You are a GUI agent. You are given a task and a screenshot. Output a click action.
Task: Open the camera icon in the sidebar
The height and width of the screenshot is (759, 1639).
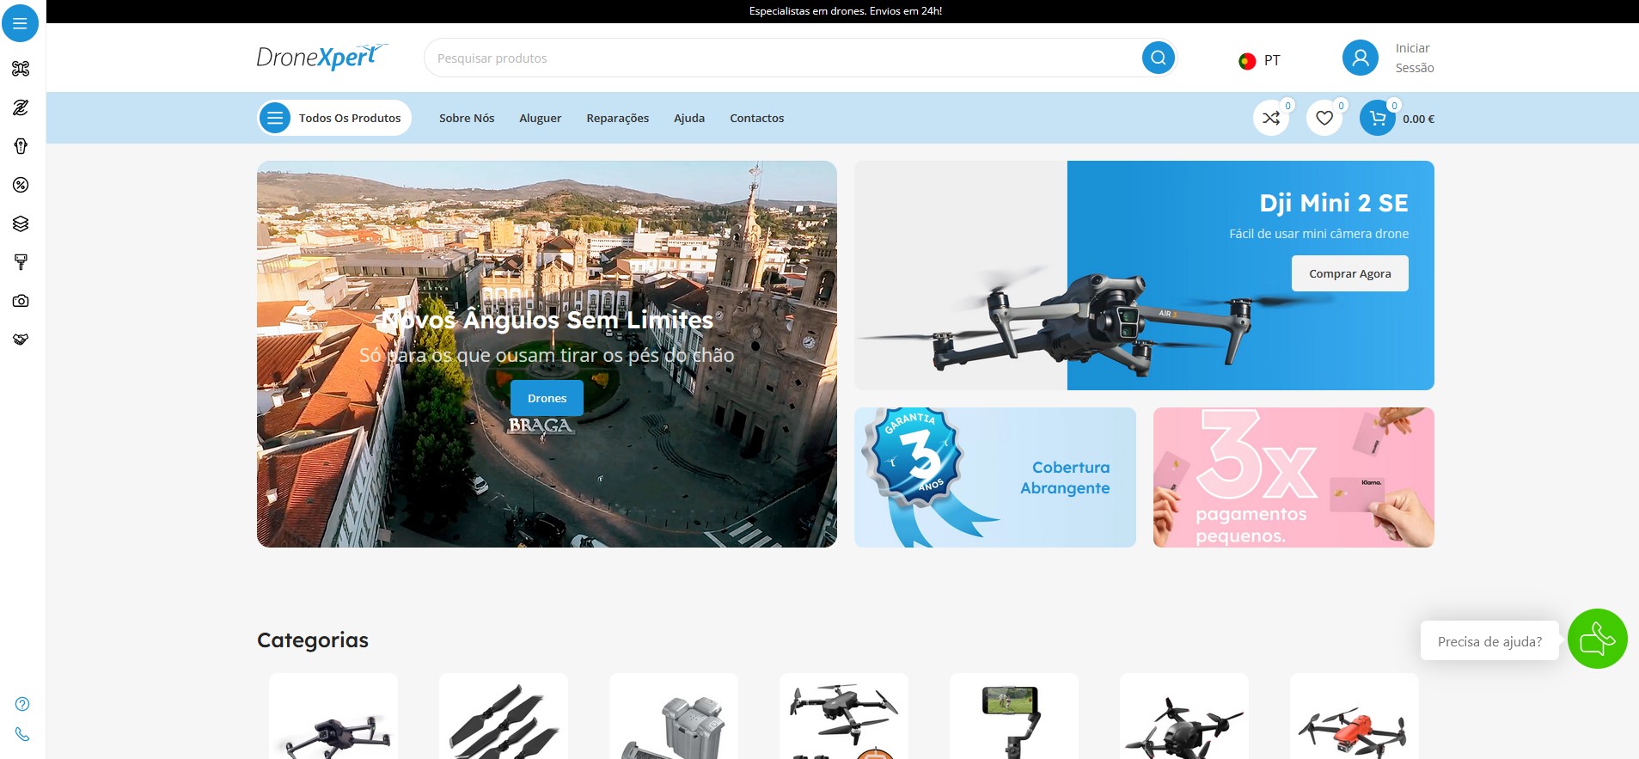21,301
